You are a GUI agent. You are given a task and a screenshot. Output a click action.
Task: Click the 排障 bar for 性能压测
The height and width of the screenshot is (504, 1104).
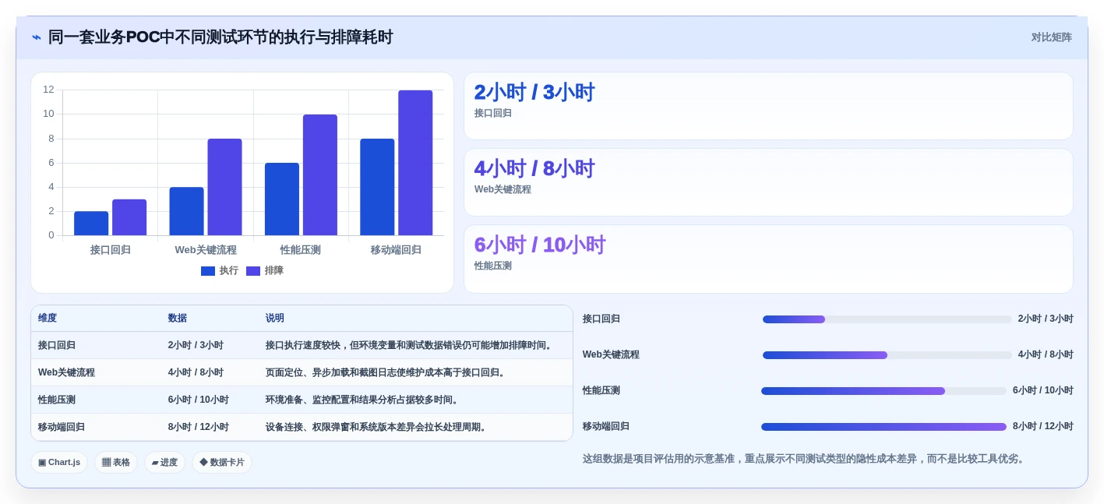[x=320, y=175]
